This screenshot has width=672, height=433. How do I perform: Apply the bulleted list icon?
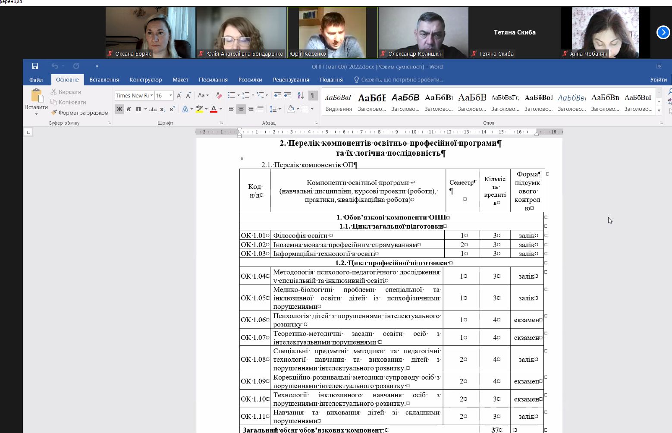(231, 95)
